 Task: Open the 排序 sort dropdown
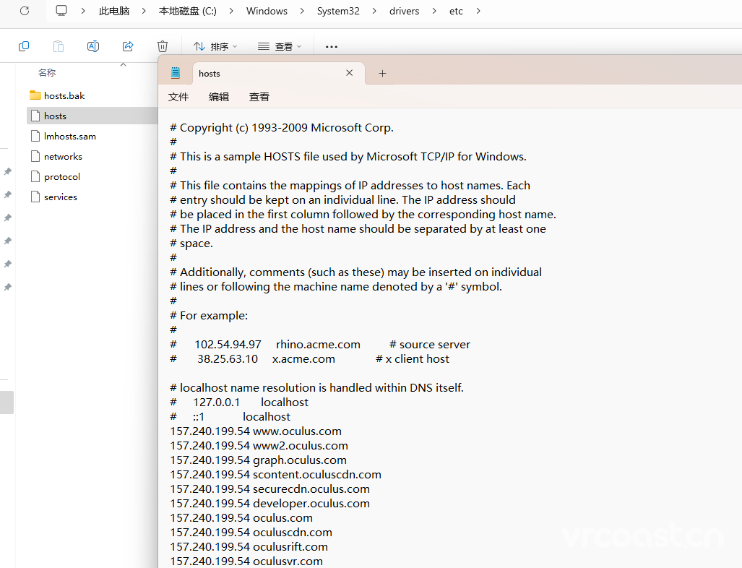pos(215,46)
